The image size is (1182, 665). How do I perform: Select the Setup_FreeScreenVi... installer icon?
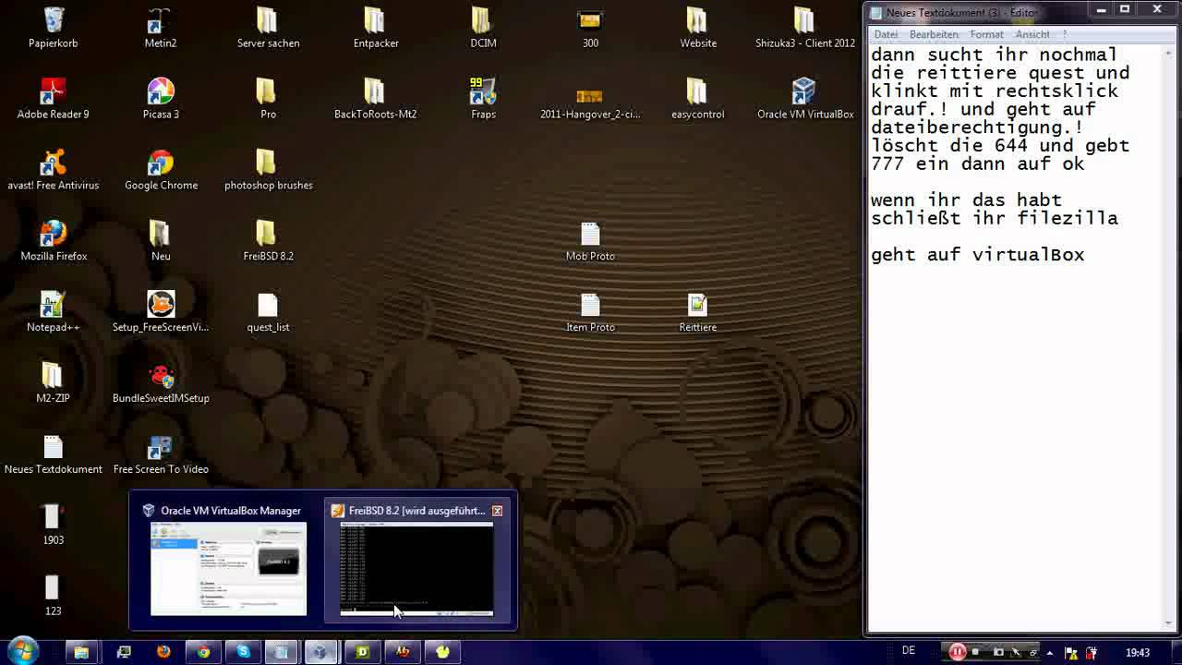pyautogui.click(x=161, y=311)
